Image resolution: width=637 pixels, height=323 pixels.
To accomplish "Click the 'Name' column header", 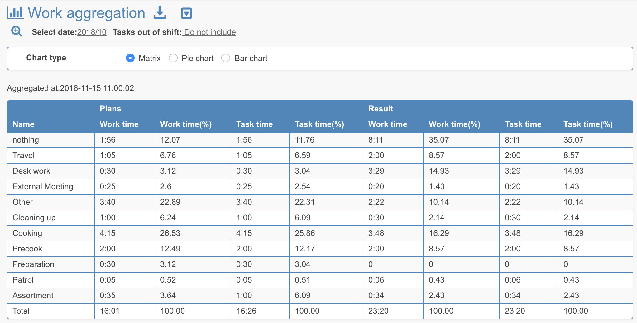I will [x=23, y=124].
